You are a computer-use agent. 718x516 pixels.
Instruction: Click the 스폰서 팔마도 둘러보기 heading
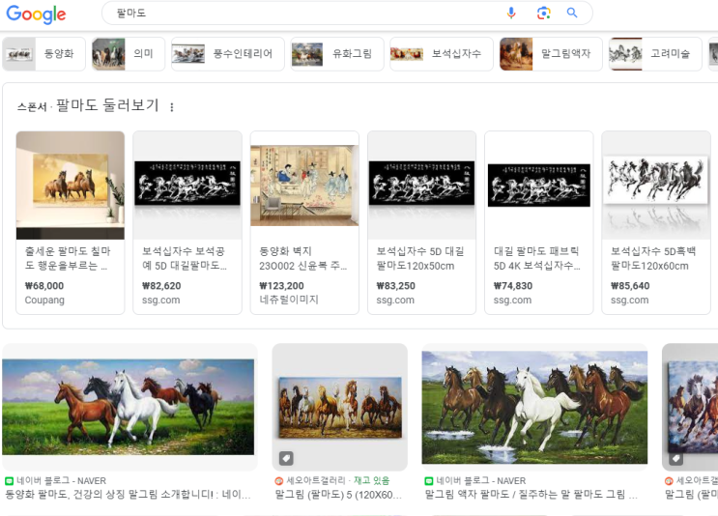click(88, 105)
